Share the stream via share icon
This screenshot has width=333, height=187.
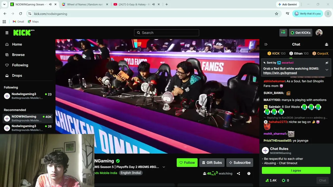(x=239, y=173)
